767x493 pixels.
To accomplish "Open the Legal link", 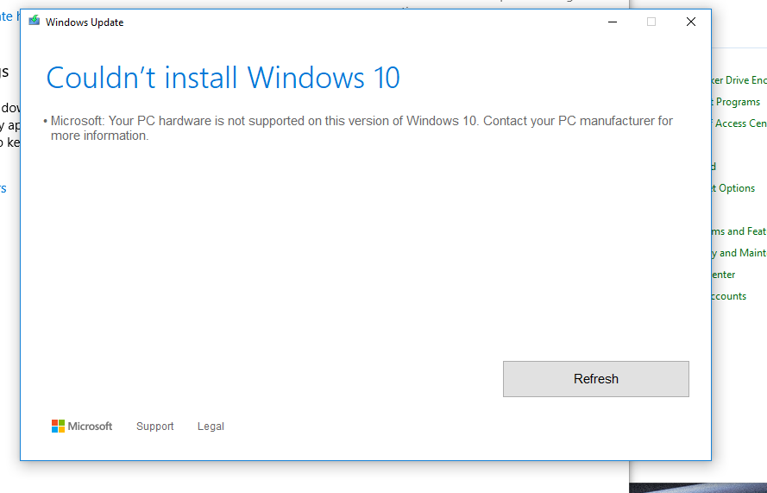I will 211,427.
